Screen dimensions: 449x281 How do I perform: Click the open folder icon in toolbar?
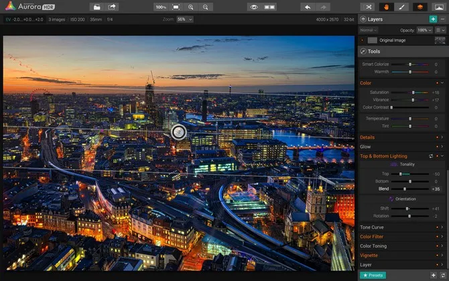[97, 7]
